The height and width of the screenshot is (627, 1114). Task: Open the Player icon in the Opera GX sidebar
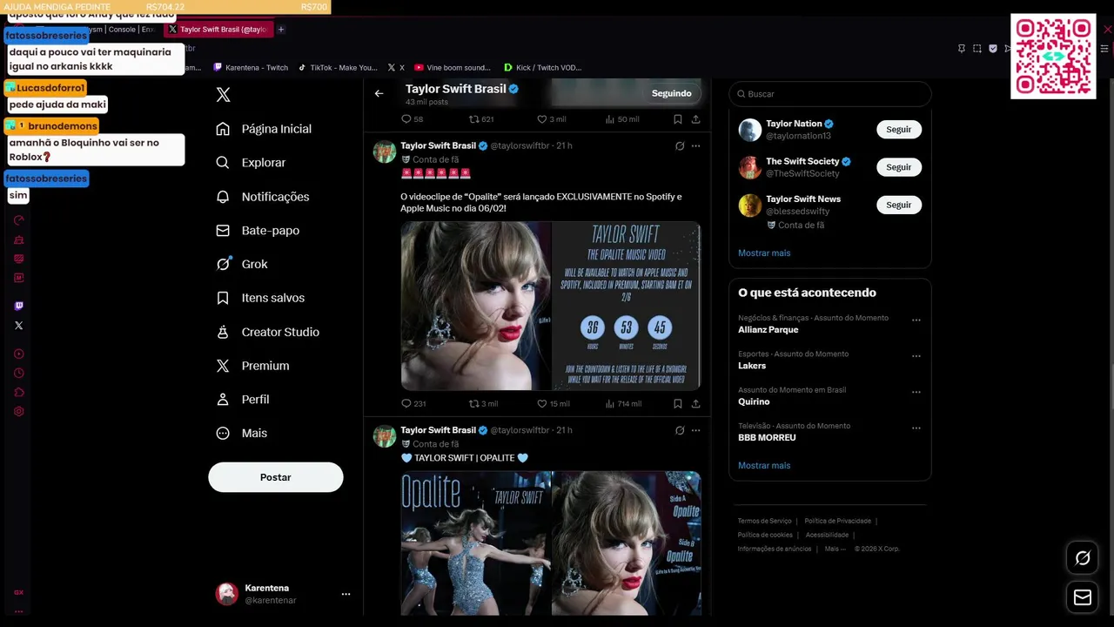coord(18,354)
